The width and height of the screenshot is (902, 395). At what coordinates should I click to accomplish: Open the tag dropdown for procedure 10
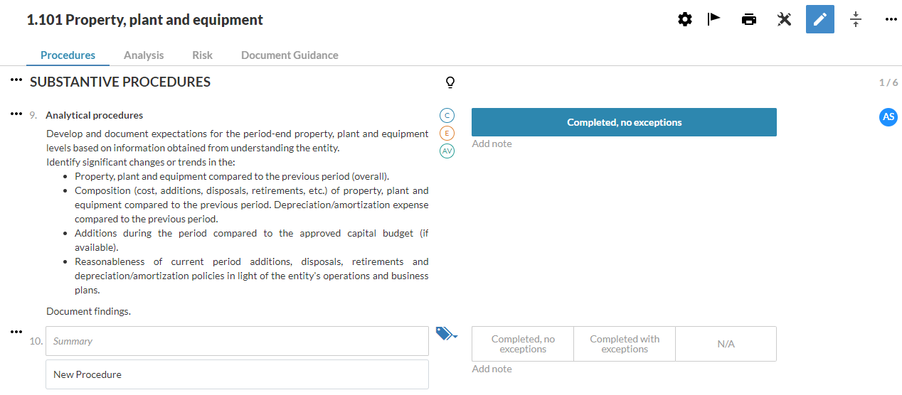(x=447, y=334)
